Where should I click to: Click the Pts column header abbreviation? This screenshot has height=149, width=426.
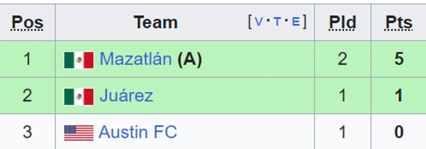399,23
